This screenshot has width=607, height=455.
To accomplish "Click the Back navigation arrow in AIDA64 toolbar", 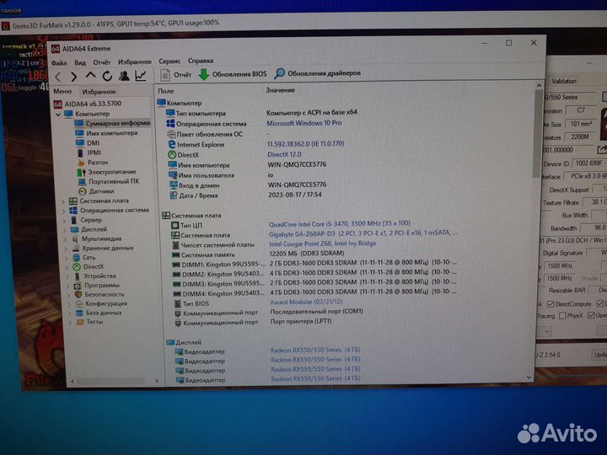I will pos(58,77).
